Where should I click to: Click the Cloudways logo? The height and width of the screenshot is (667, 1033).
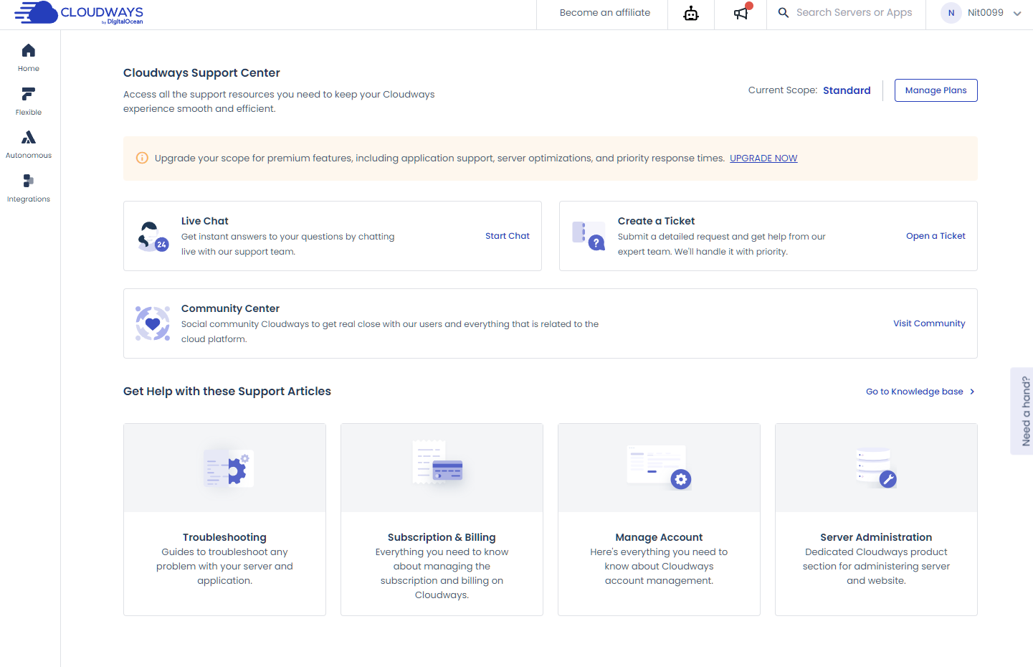pos(79,13)
